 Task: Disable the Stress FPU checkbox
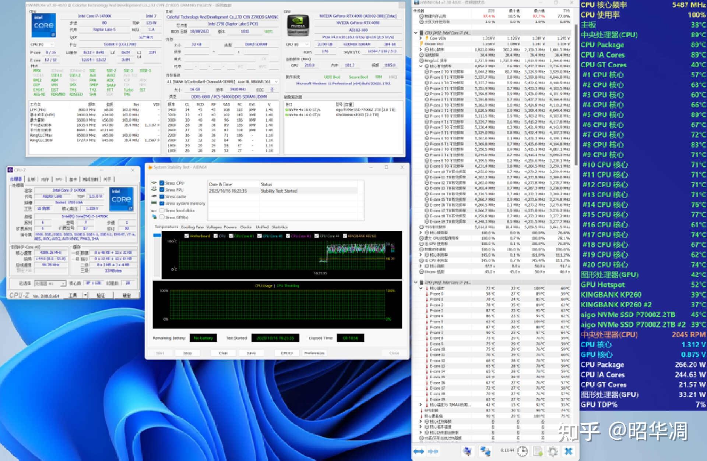click(x=162, y=190)
